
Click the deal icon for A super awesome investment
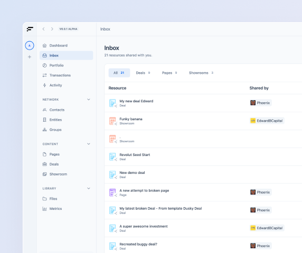coord(112,228)
